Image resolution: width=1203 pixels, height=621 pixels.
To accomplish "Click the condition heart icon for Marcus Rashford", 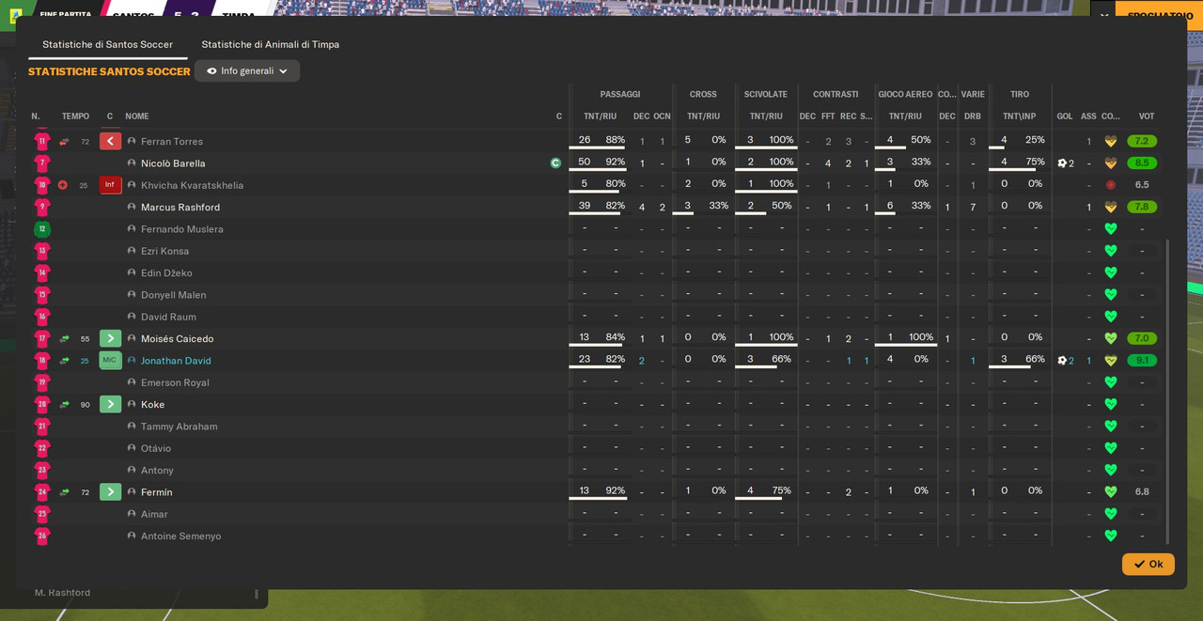I will click(x=1111, y=207).
